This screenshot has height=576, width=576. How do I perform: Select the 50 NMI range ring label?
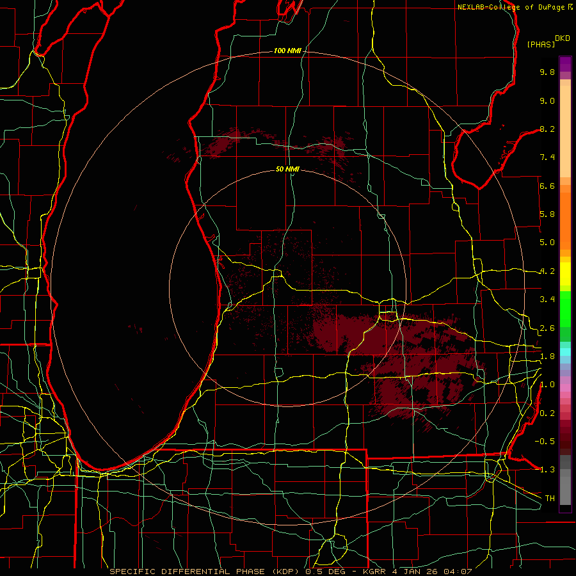(x=287, y=169)
